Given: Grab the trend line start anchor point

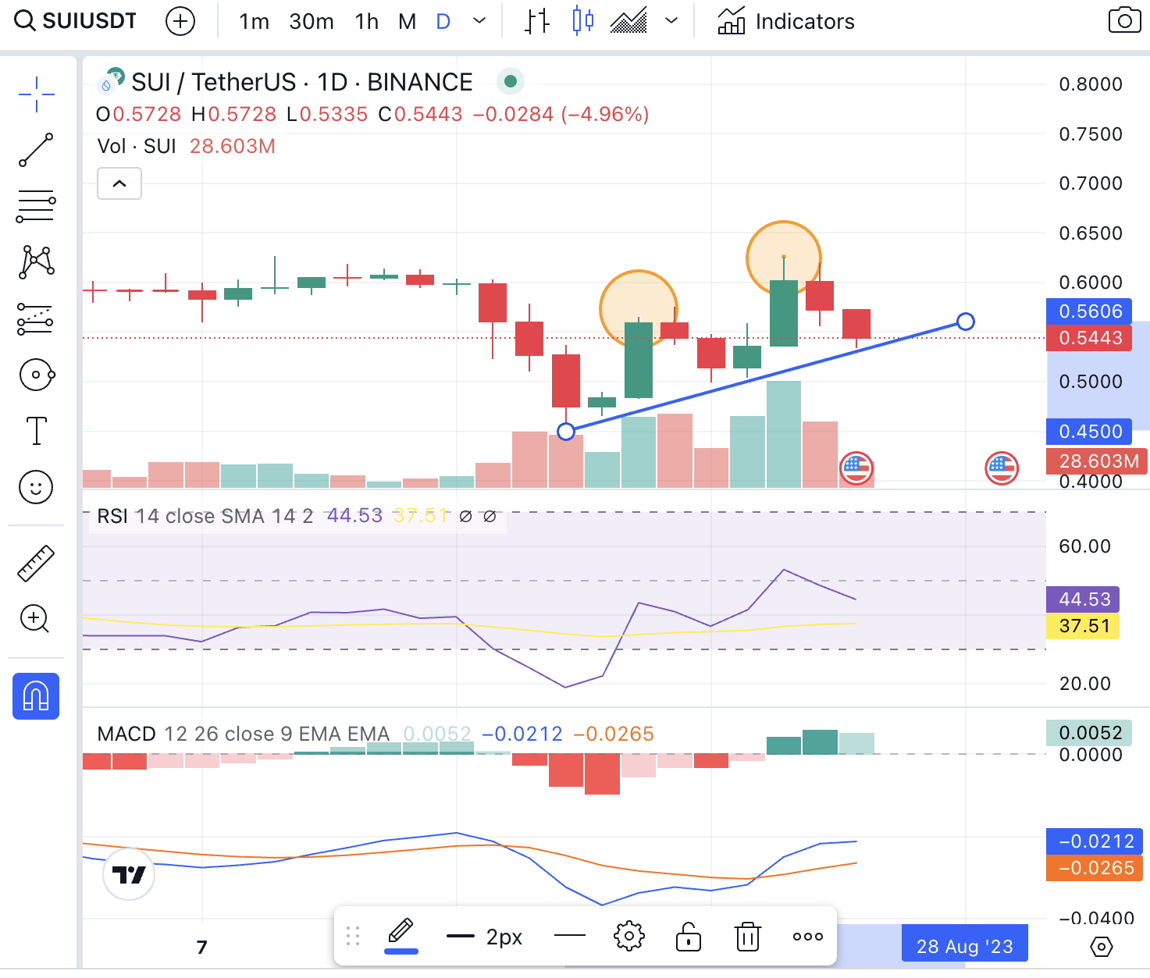Looking at the screenshot, I should tap(566, 432).
